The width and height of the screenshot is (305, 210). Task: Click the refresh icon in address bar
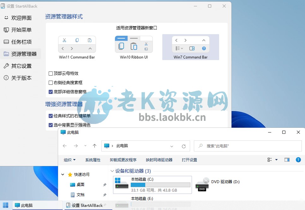(184, 146)
